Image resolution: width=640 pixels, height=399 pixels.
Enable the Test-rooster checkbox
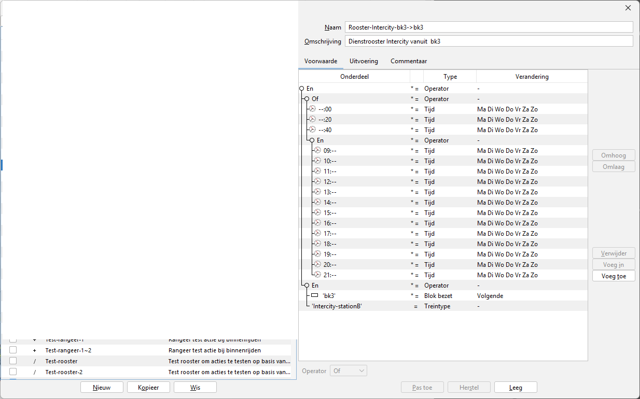coord(13,361)
